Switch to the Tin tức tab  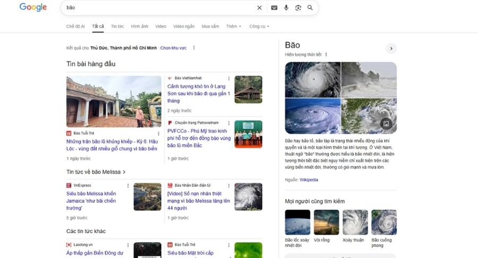coord(117,26)
